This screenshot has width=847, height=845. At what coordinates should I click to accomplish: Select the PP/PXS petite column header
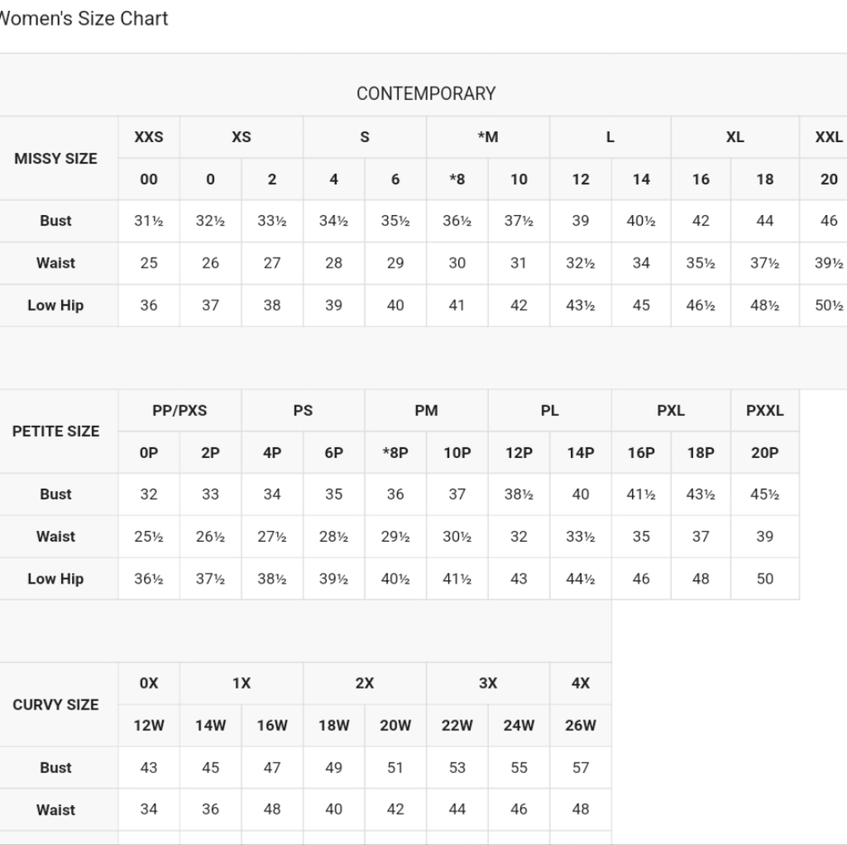point(180,411)
